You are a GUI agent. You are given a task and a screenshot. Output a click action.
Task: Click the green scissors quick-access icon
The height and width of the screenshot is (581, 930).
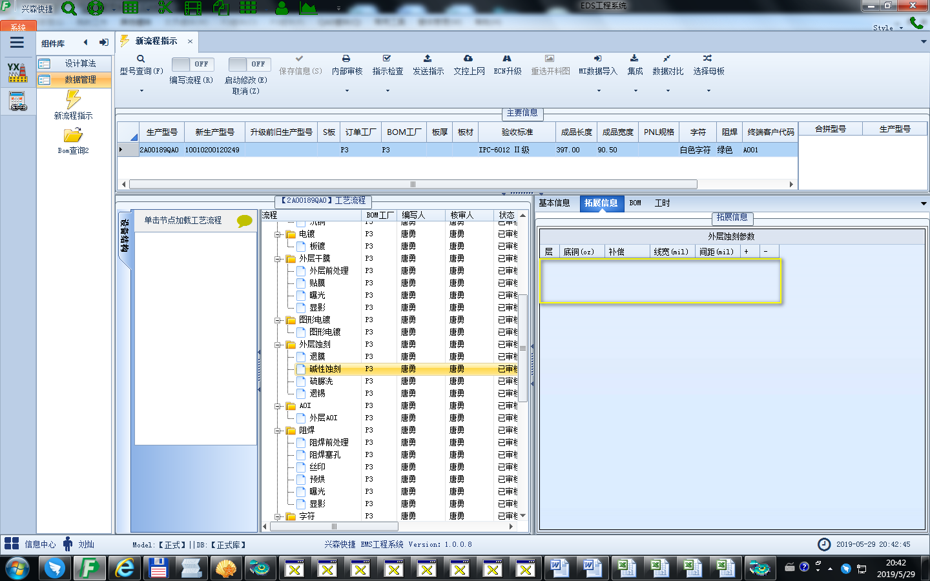click(165, 8)
